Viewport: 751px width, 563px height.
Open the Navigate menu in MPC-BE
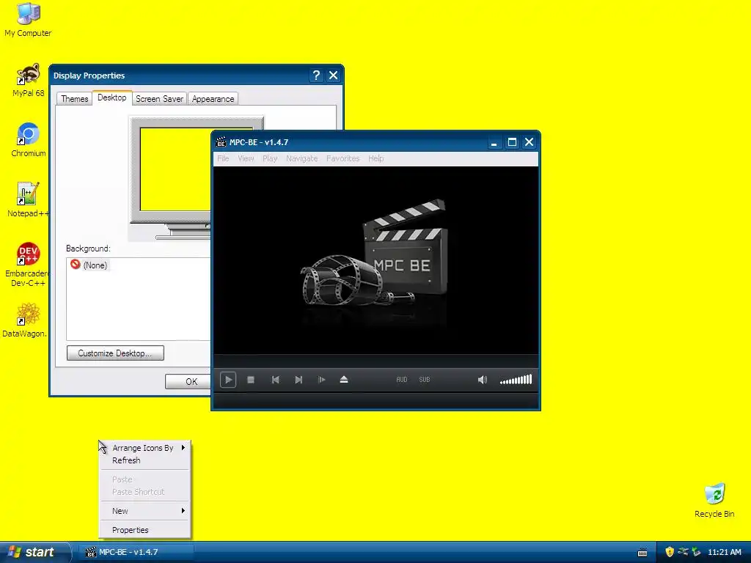point(301,158)
